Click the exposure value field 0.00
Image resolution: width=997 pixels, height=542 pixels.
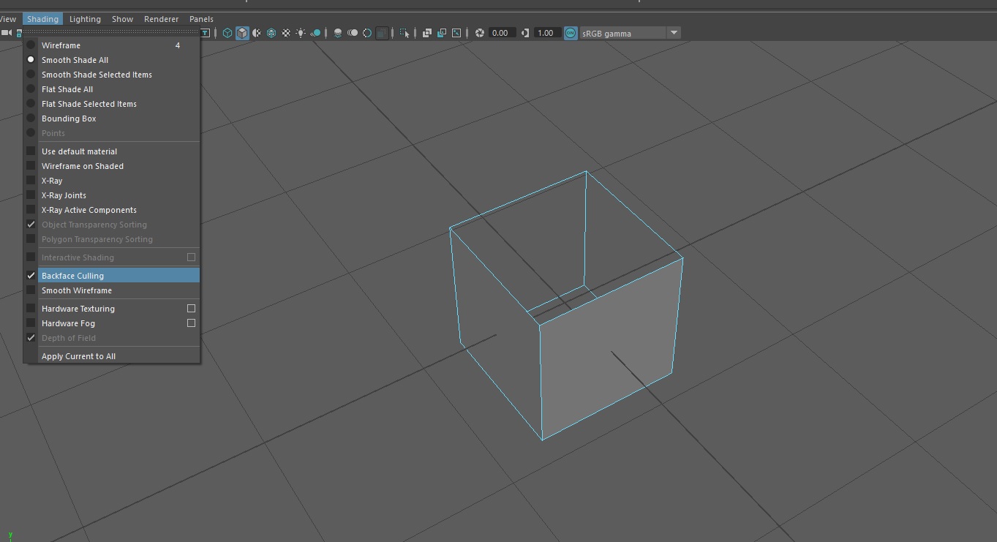tap(500, 33)
